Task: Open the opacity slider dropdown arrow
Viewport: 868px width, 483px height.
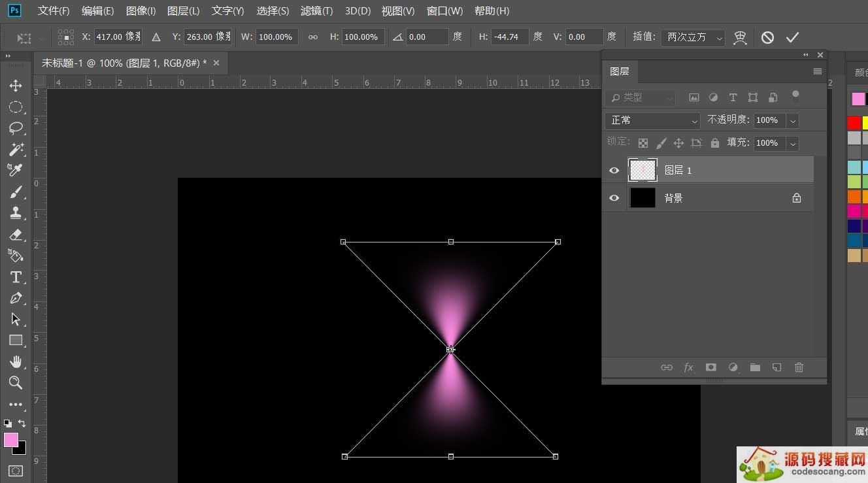Action: click(x=793, y=120)
